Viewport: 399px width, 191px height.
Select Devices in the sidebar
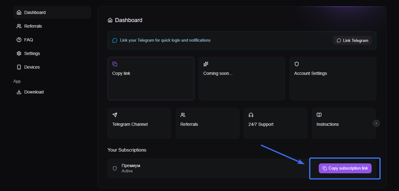52,67
